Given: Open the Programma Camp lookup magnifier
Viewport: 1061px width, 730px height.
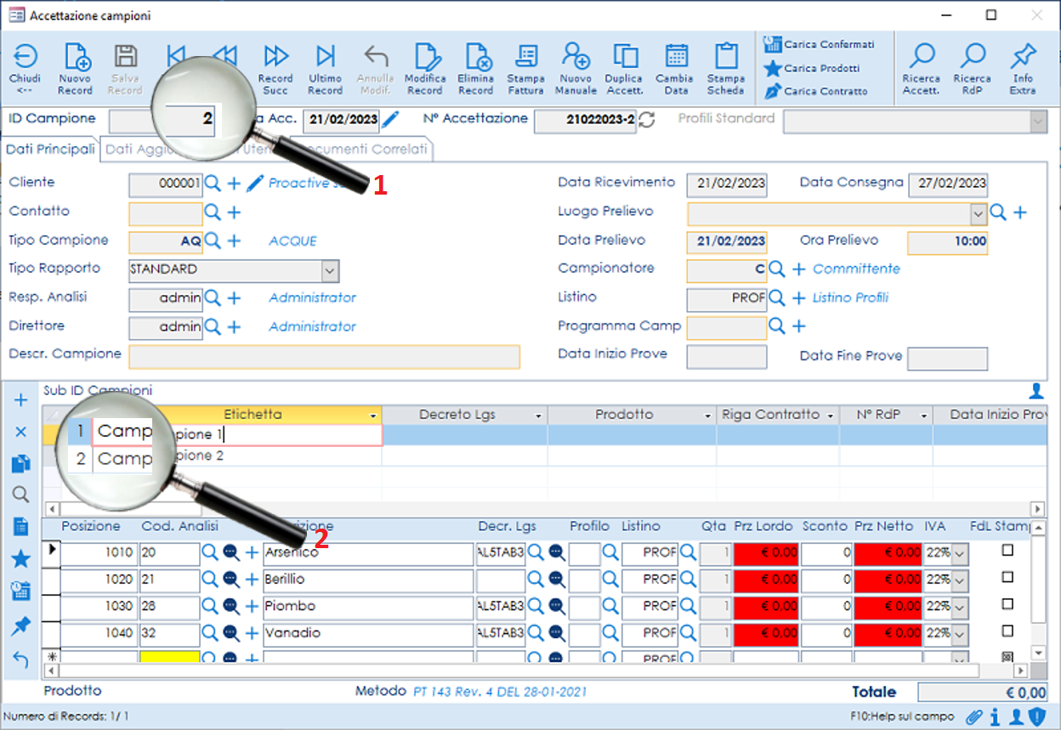Looking at the screenshot, I should click(777, 326).
